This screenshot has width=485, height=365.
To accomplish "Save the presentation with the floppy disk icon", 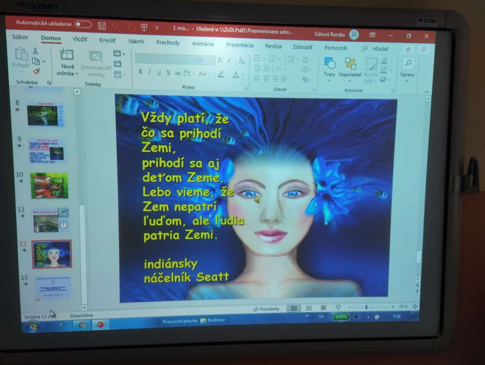I will coord(102,26).
